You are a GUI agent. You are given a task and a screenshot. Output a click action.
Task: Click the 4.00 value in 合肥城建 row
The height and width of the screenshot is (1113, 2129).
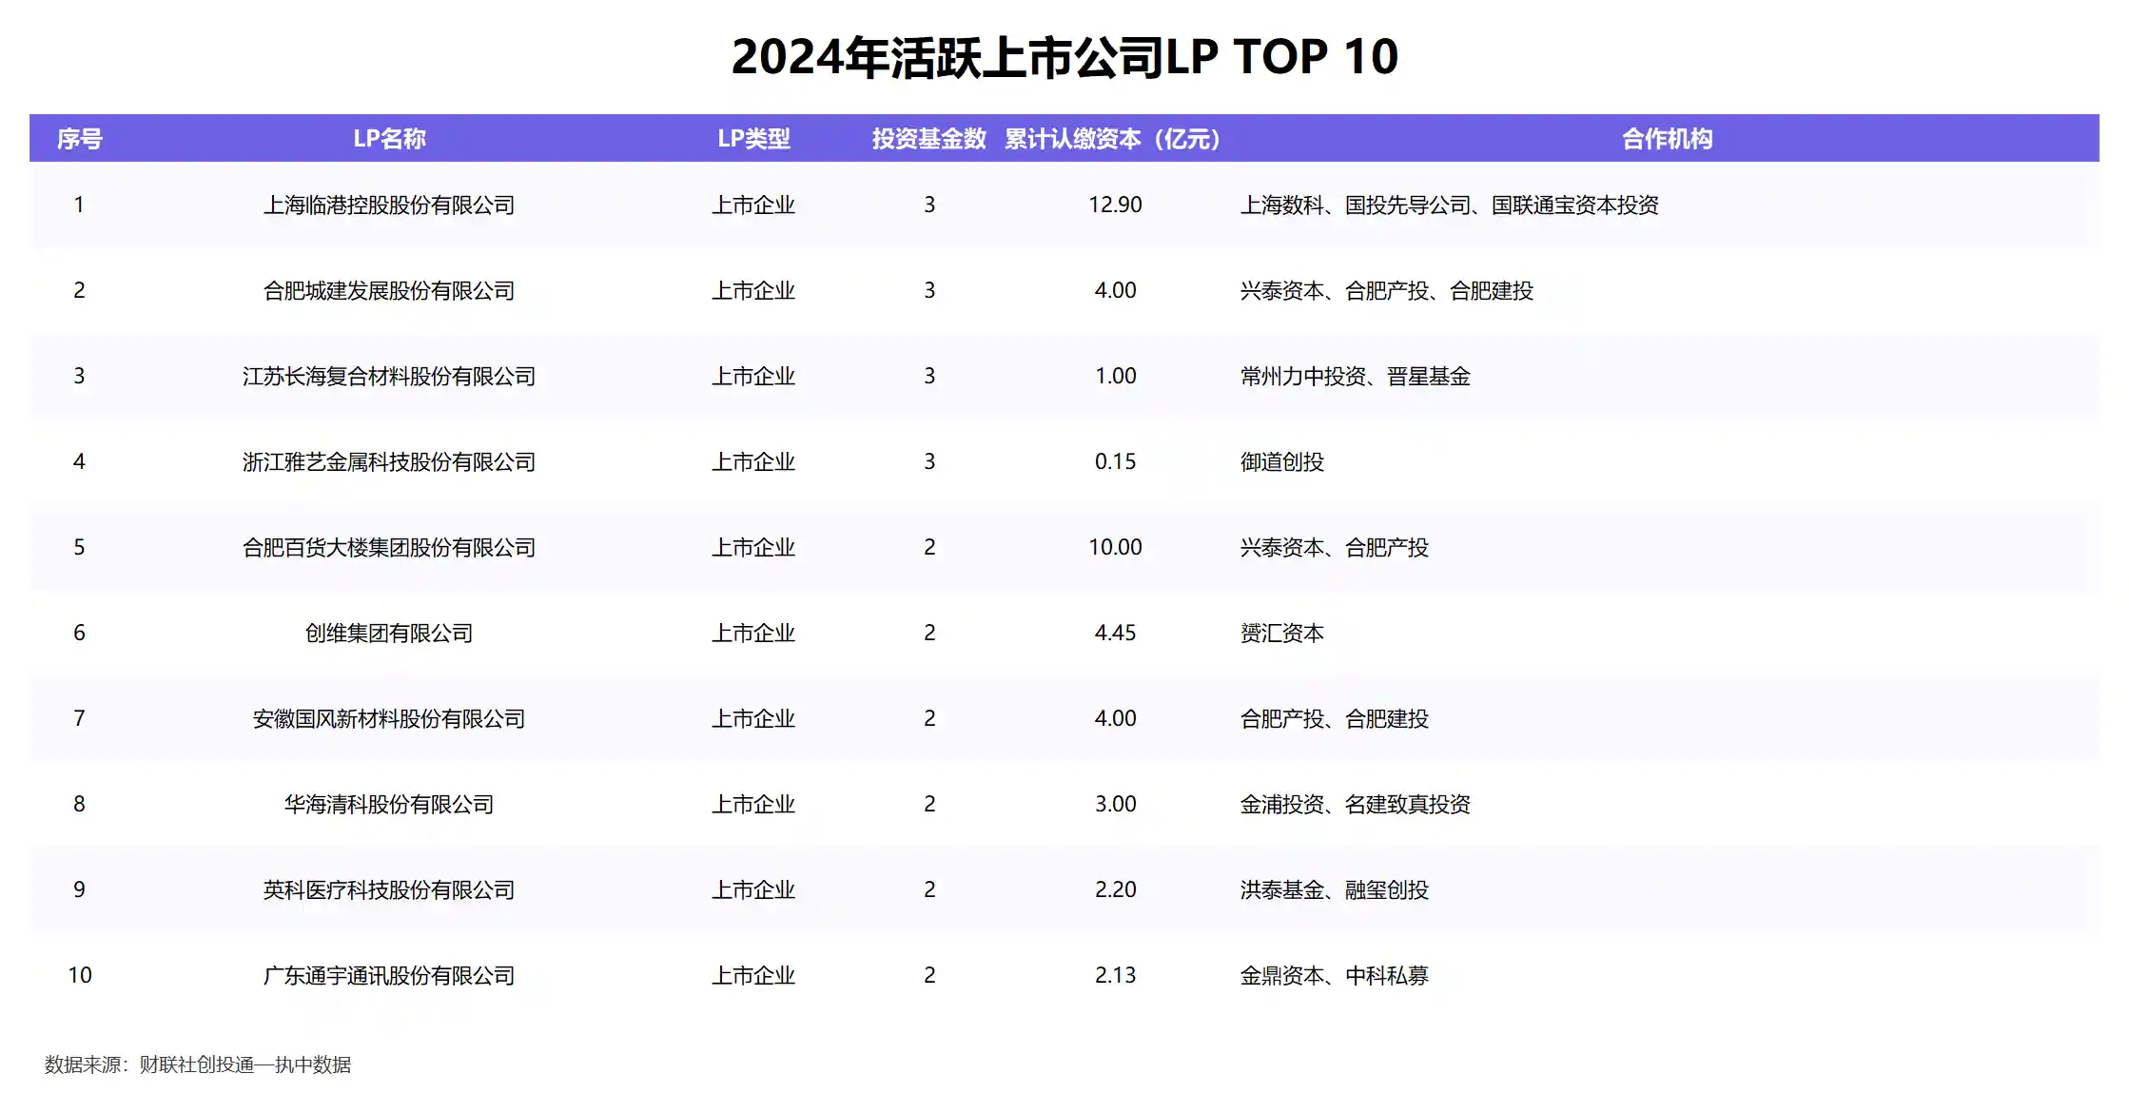[x=1115, y=290]
